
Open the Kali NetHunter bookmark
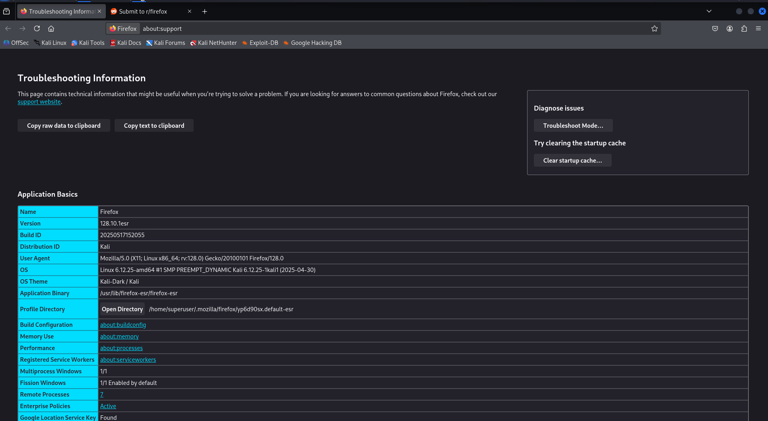tap(213, 43)
